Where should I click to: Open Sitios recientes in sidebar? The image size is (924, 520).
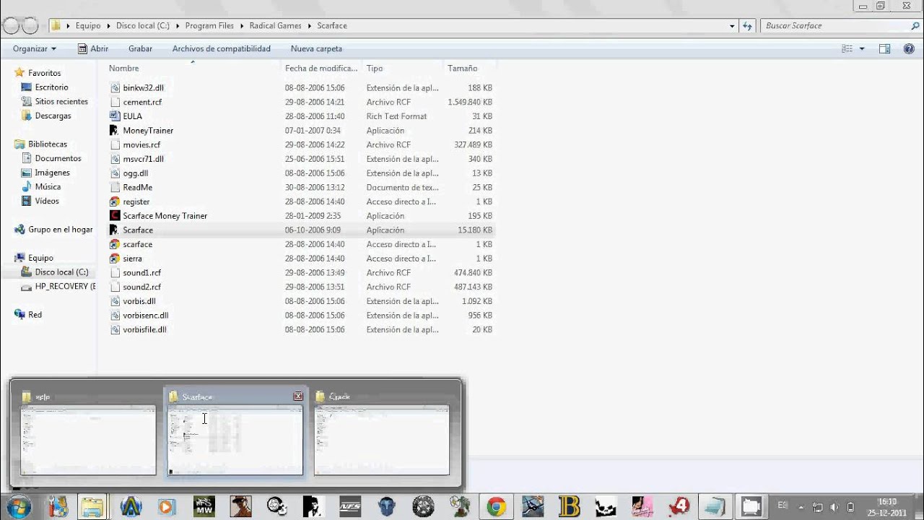pyautogui.click(x=61, y=101)
